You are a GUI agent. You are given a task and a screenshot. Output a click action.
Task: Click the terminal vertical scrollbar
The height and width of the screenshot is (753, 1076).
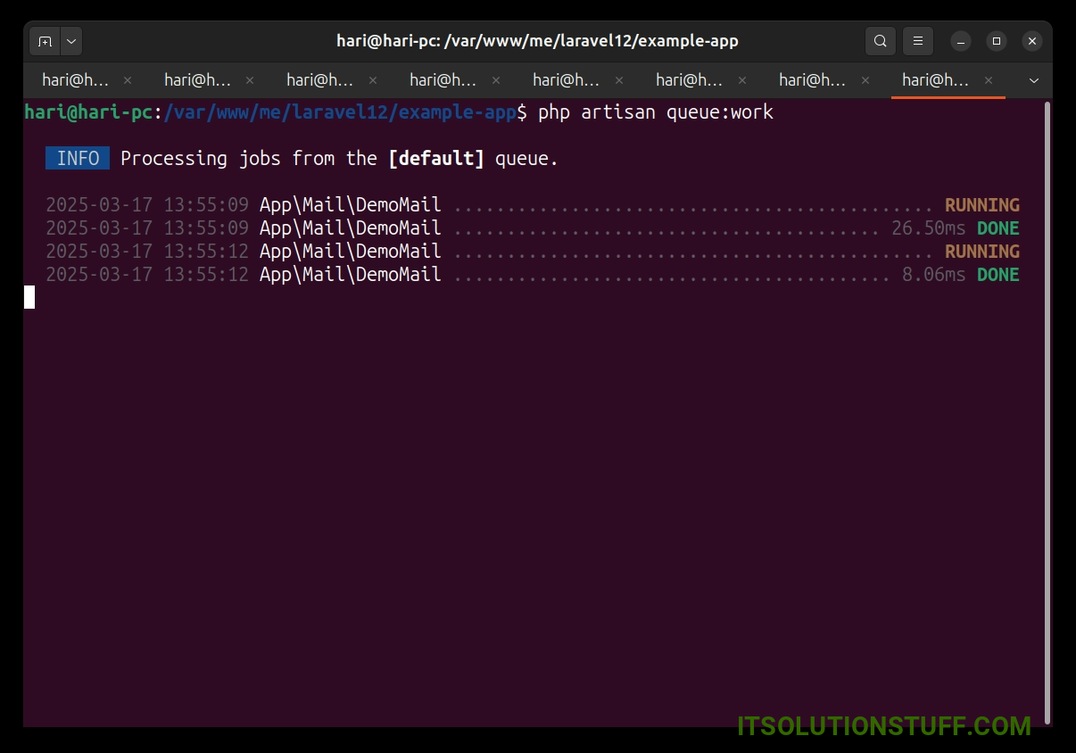coord(1047,410)
